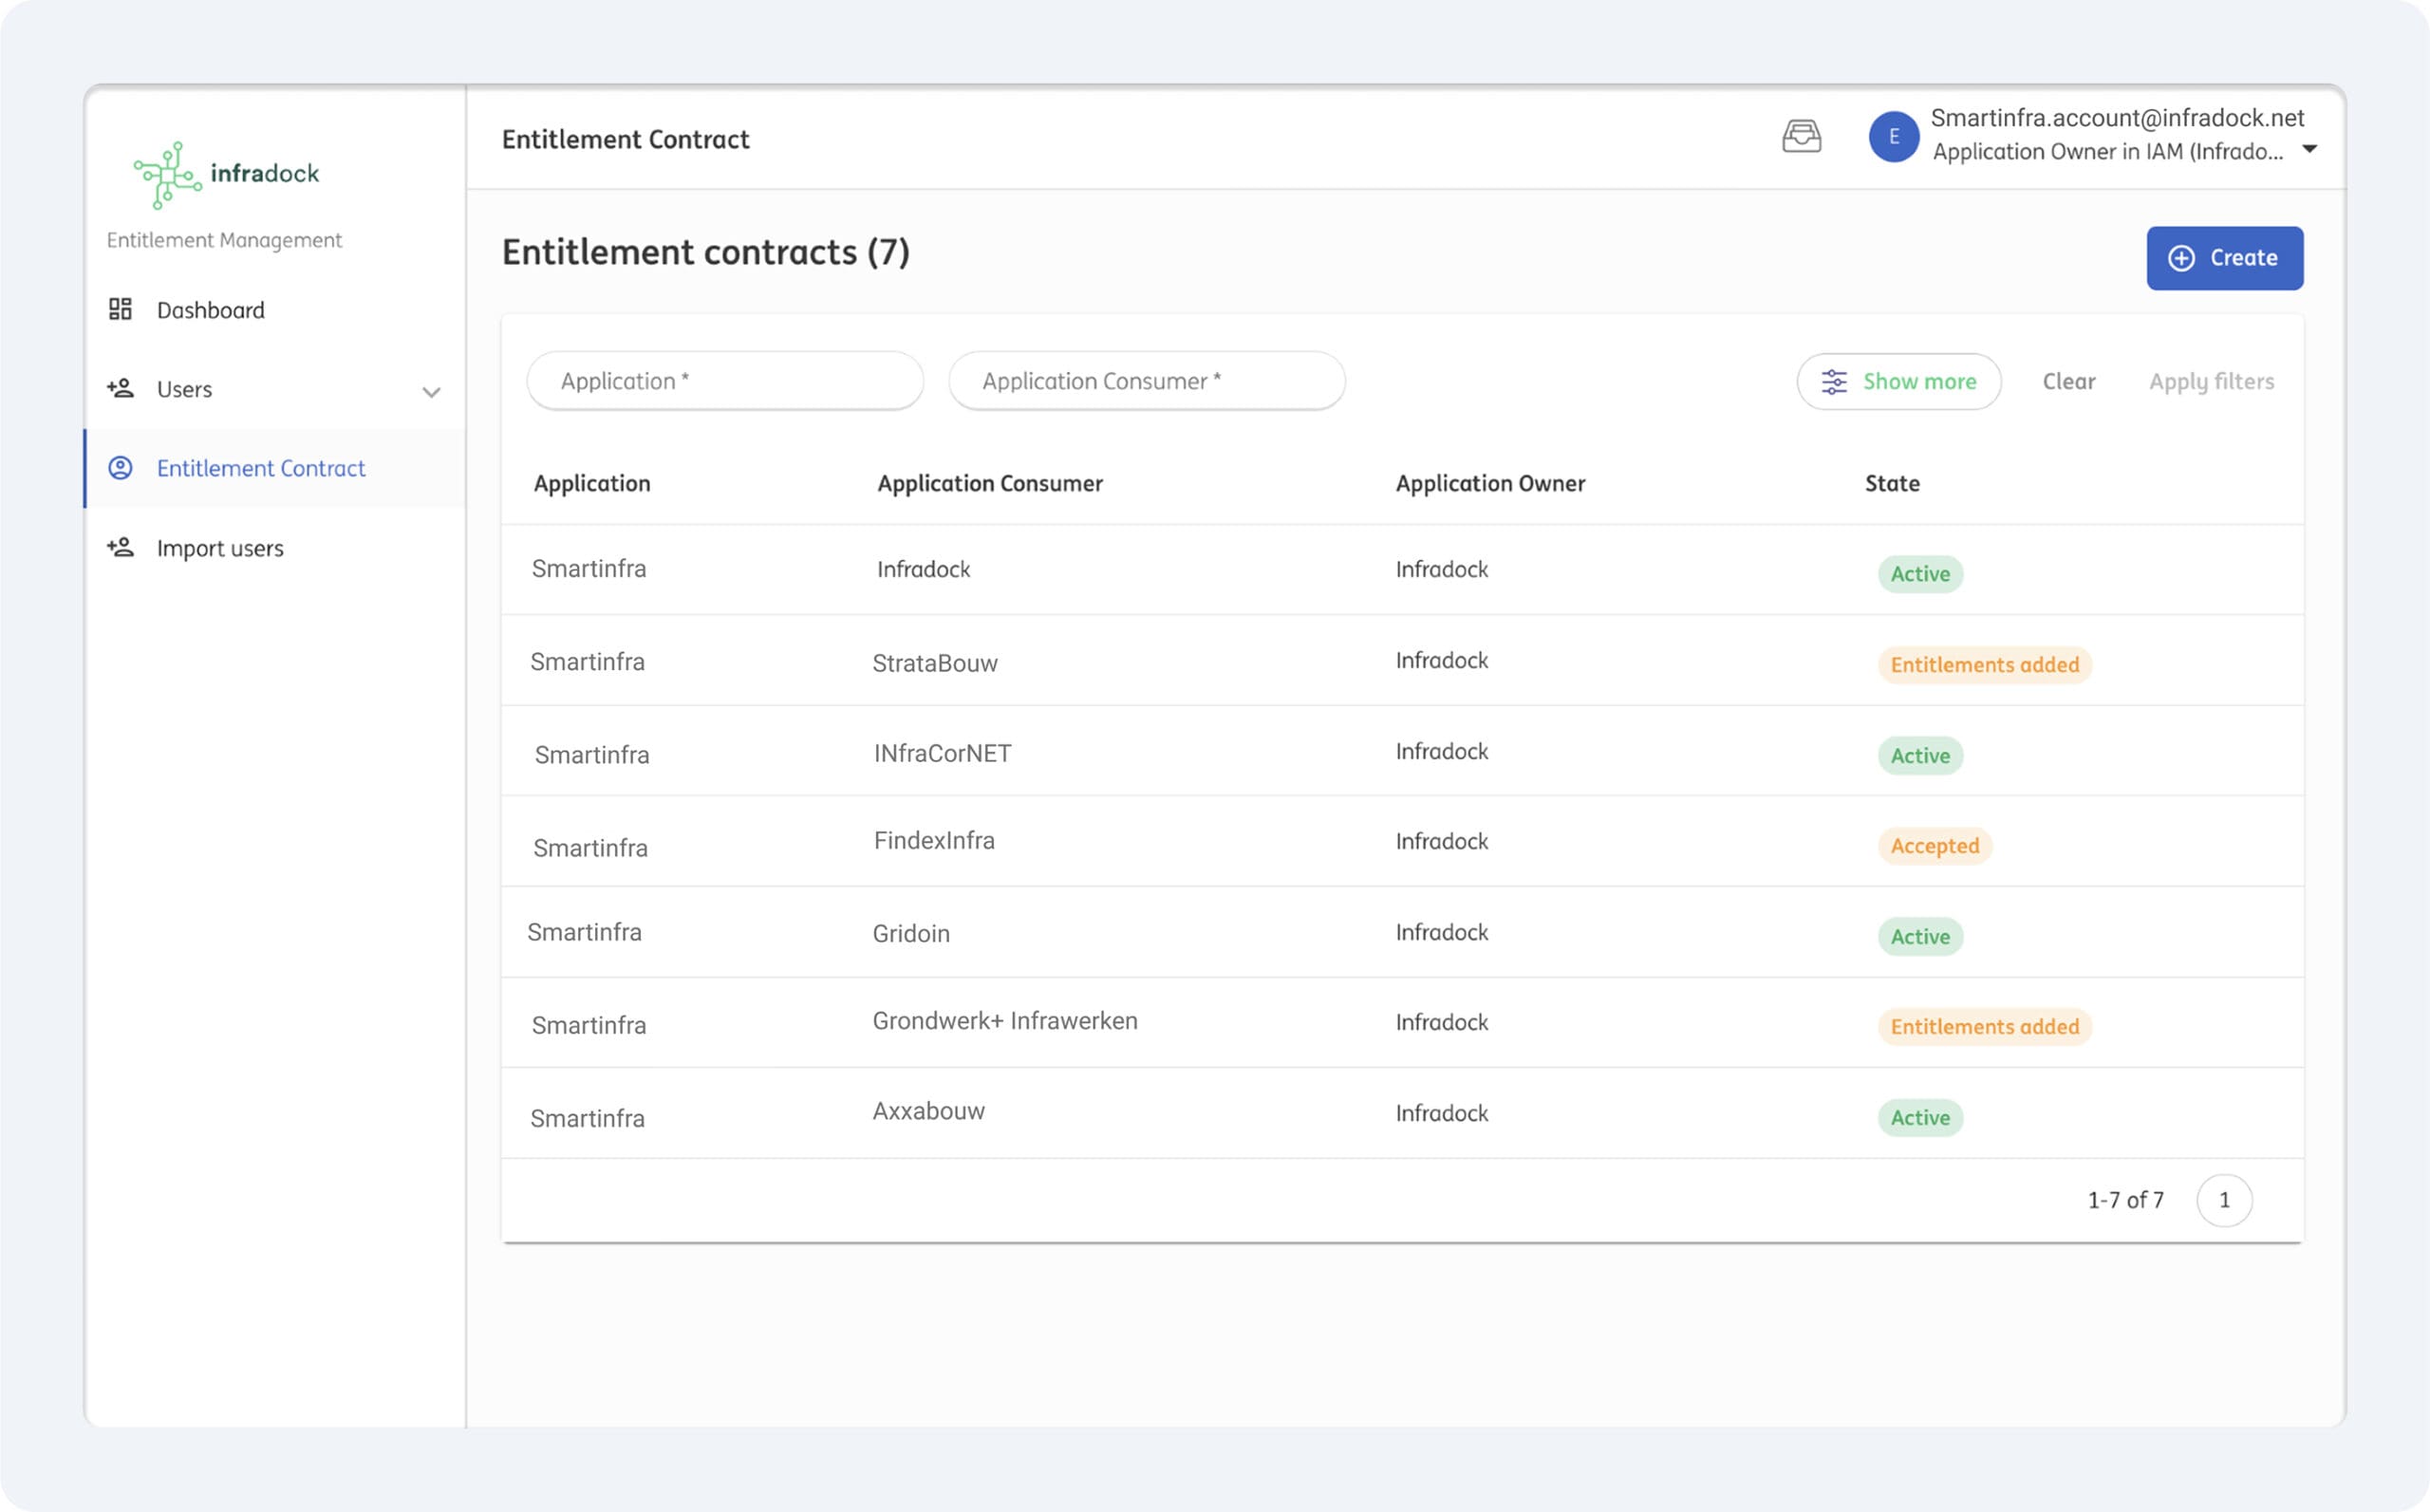
Task: Click Entitlements added badge for Grondwerk+
Action: (x=1984, y=1027)
